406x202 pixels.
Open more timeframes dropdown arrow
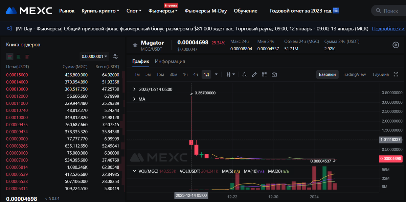click(x=216, y=74)
